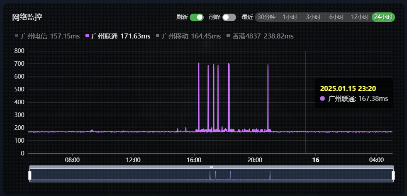The height and width of the screenshot is (196, 407).
Task: Click the active 24小时 range button
Action: tap(383, 17)
